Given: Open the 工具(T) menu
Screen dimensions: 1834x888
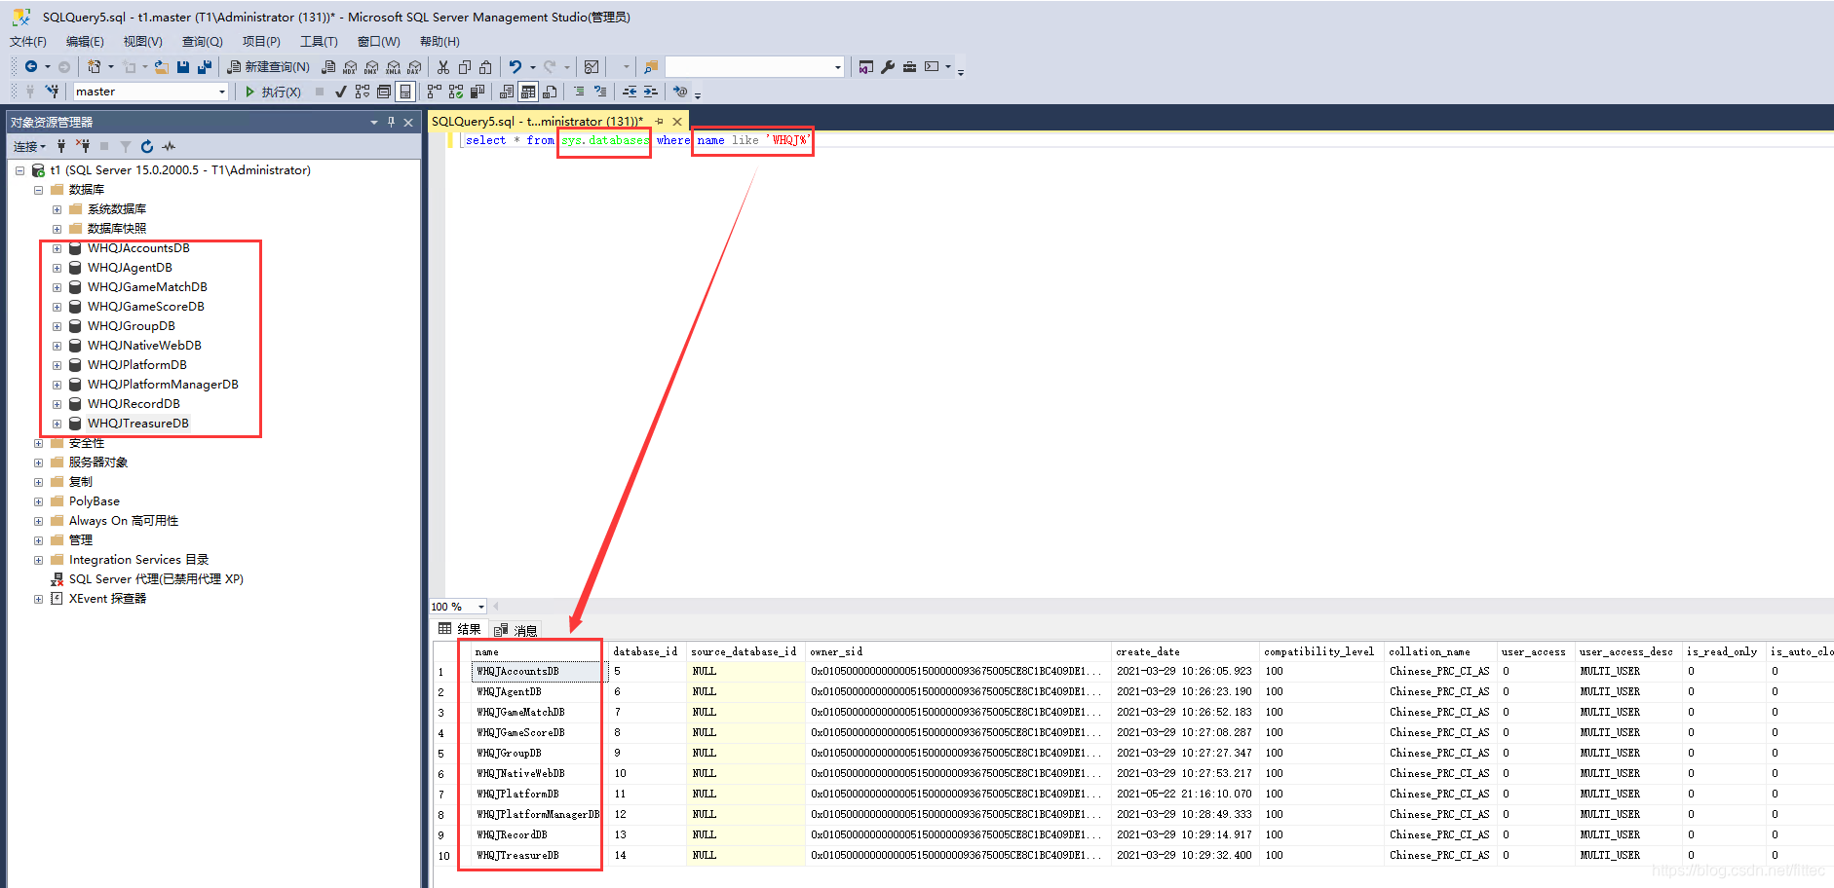Looking at the screenshot, I should pos(319,42).
